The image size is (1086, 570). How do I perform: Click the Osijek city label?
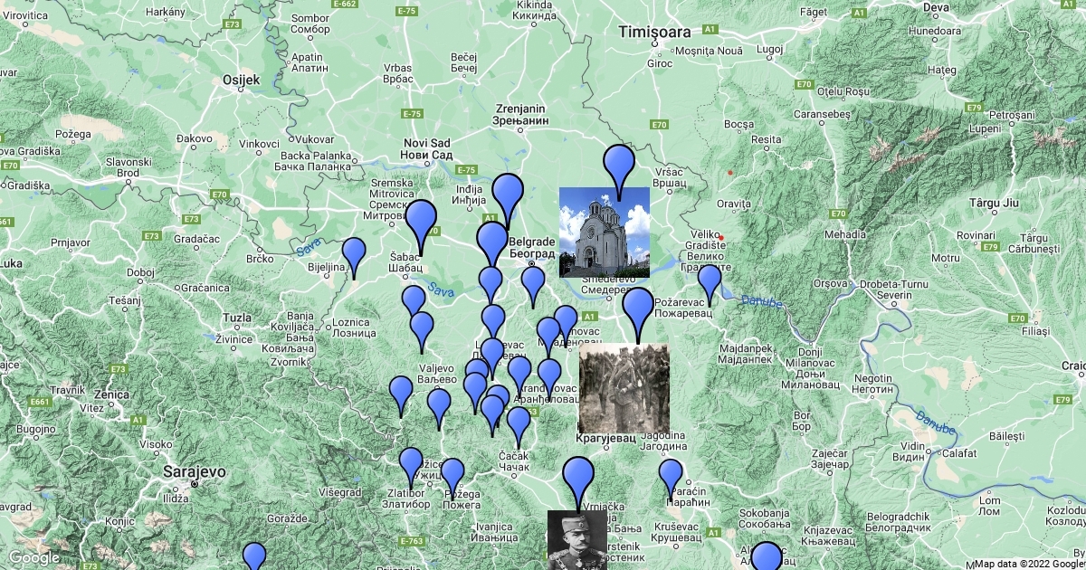click(x=242, y=80)
